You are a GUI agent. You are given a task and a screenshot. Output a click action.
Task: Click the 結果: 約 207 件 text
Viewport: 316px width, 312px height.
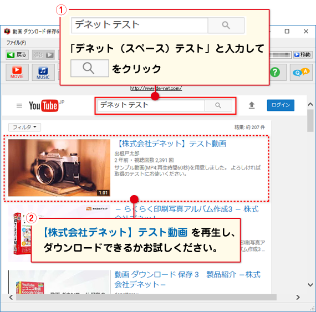(249, 127)
